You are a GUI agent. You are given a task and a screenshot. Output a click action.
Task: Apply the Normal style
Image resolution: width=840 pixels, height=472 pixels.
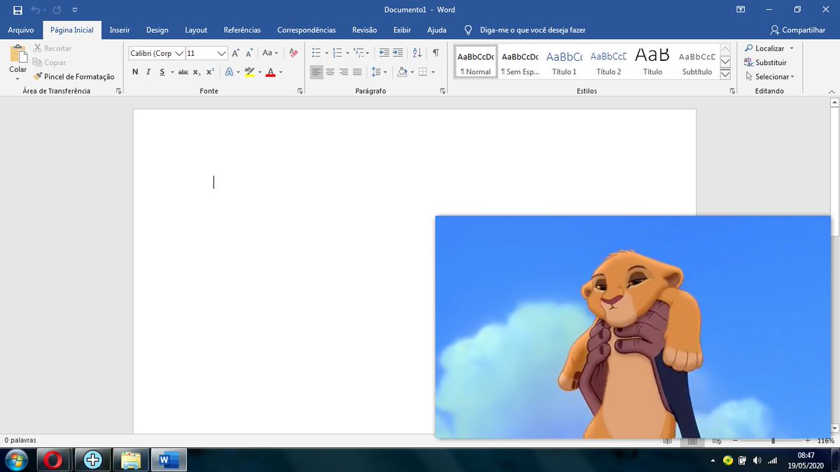point(475,62)
